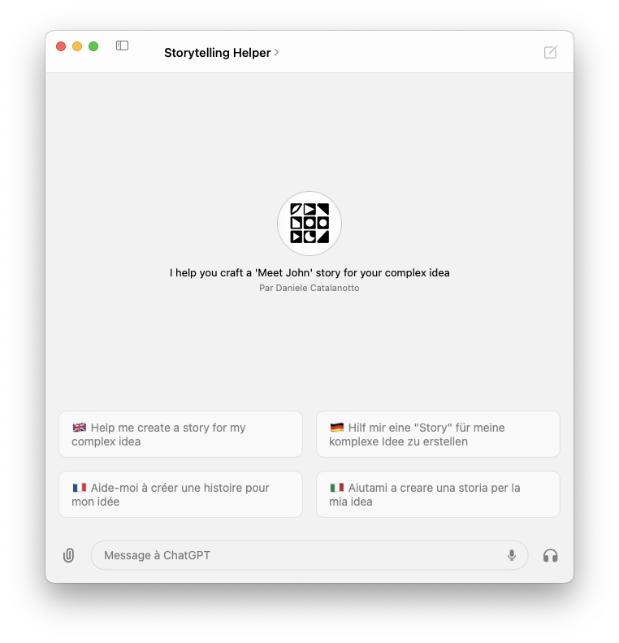619x643 pixels.
Task: Click the 'Meet John' story description text
Action: click(309, 272)
